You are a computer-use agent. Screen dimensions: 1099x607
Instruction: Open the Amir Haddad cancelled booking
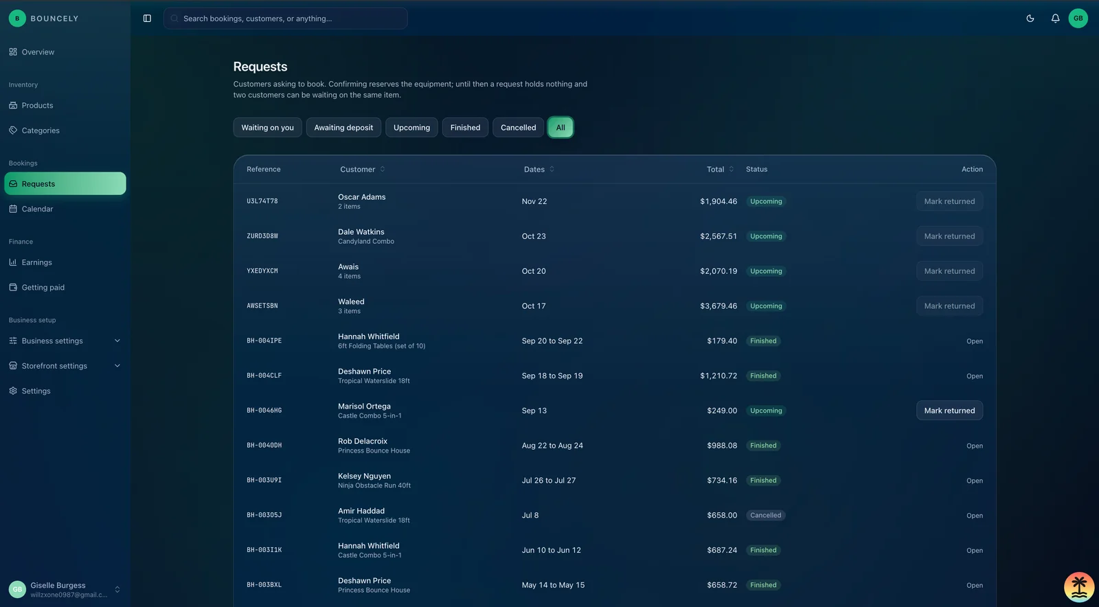975,516
